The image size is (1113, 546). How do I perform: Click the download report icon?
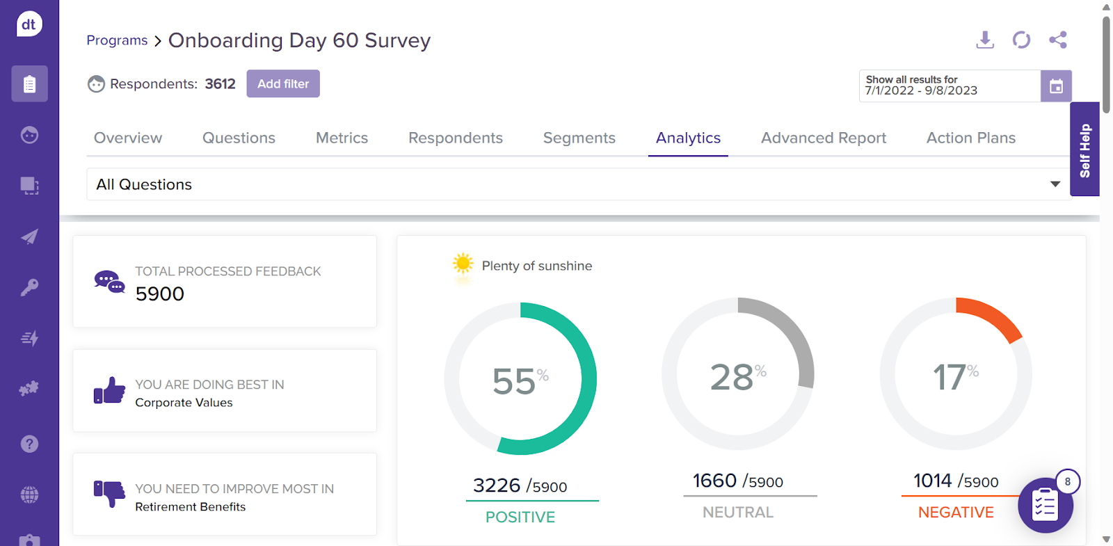click(984, 40)
